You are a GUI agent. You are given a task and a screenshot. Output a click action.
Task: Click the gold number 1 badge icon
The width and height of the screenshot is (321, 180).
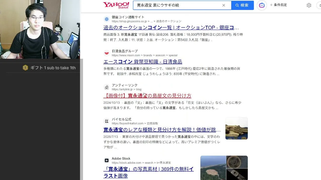click(25, 68)
